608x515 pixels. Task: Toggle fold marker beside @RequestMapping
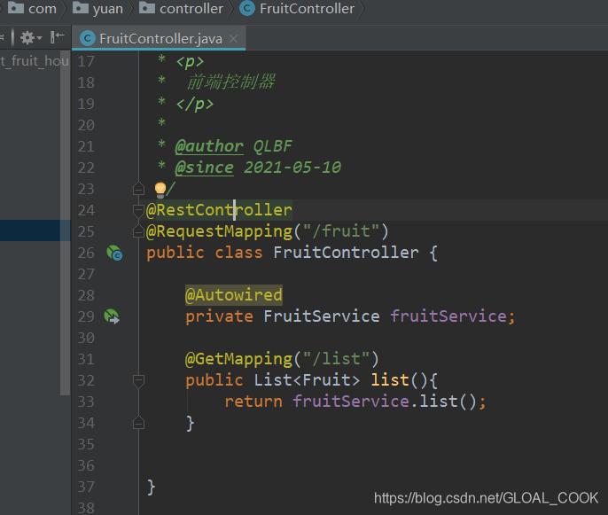138,231
